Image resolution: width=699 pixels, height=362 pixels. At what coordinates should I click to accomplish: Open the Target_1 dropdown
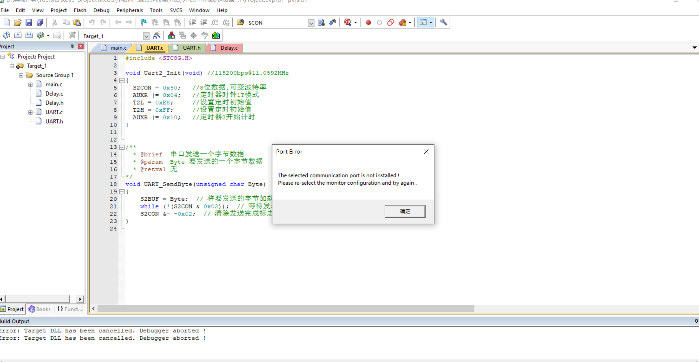pos(146,36)
